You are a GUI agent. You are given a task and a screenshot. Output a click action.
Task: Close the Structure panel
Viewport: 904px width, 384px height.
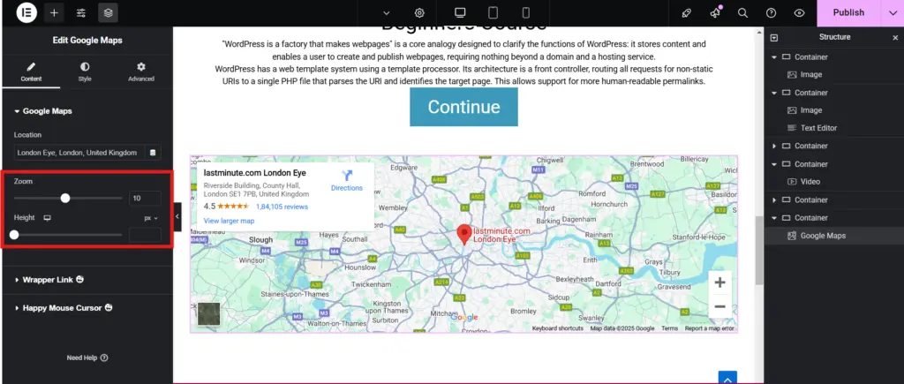[895, 37]
